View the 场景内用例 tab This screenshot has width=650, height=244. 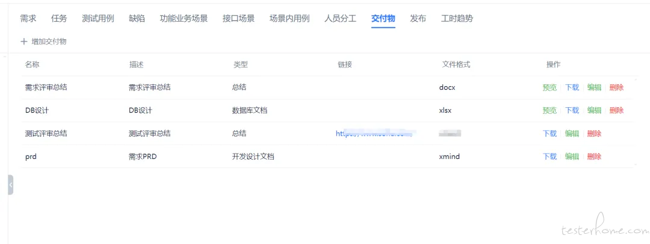[x=289, y=18]
